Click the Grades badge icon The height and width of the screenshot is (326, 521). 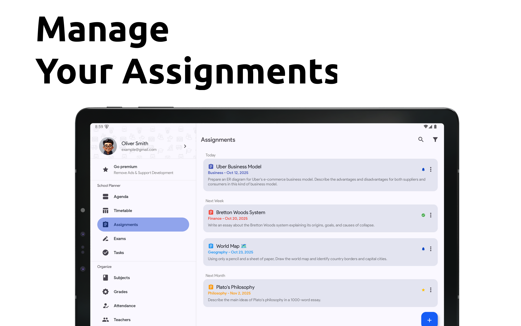[105, 292]
